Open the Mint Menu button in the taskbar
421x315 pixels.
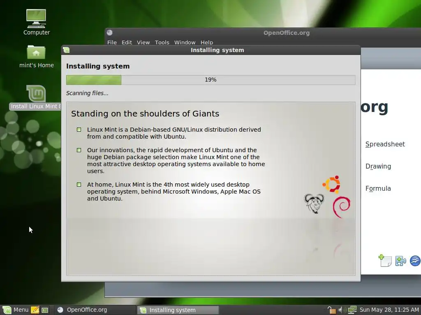tap(15, 310)
